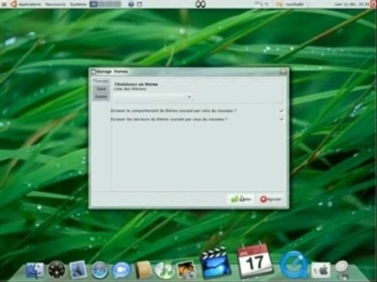This screenshot has height=282, width=377.
Task: Open the Trash in the dock
Action: click(x=342, y=269)
